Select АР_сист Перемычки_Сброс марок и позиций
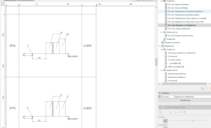The width and height of the screenshot is (211, 128). [187, 18]
